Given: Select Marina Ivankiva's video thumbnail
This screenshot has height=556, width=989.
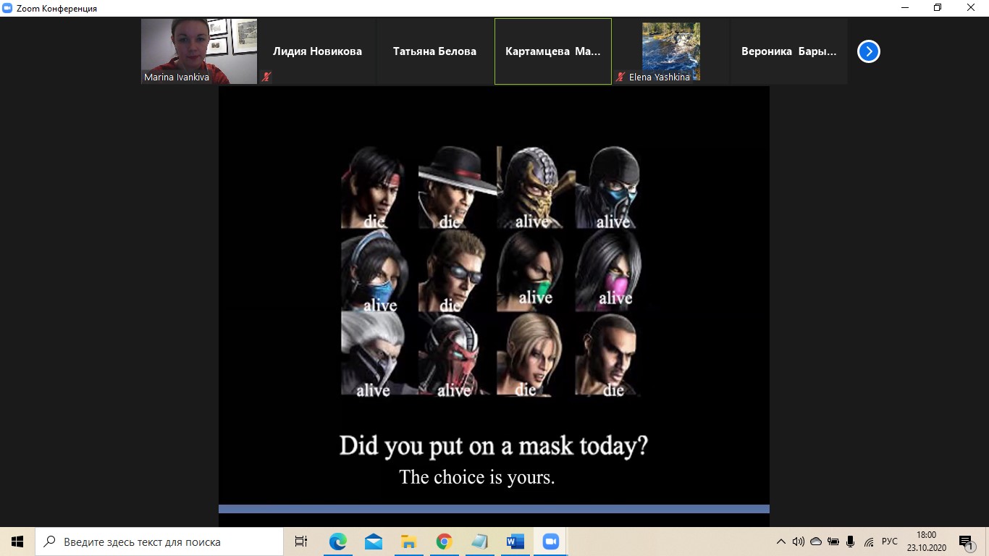Looking at the screenshot, I should (199, 51).
